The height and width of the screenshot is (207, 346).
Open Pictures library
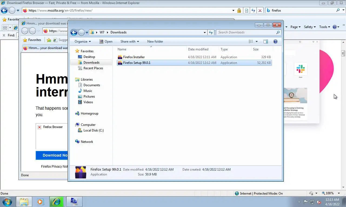pyautogui.click(x=86, y=96)
